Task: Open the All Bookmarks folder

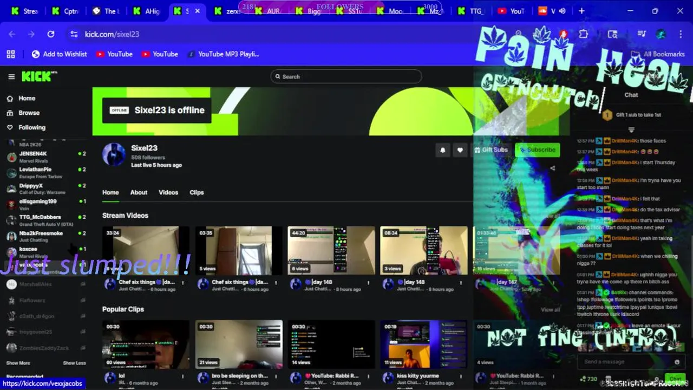Action: tap(658, 54)
